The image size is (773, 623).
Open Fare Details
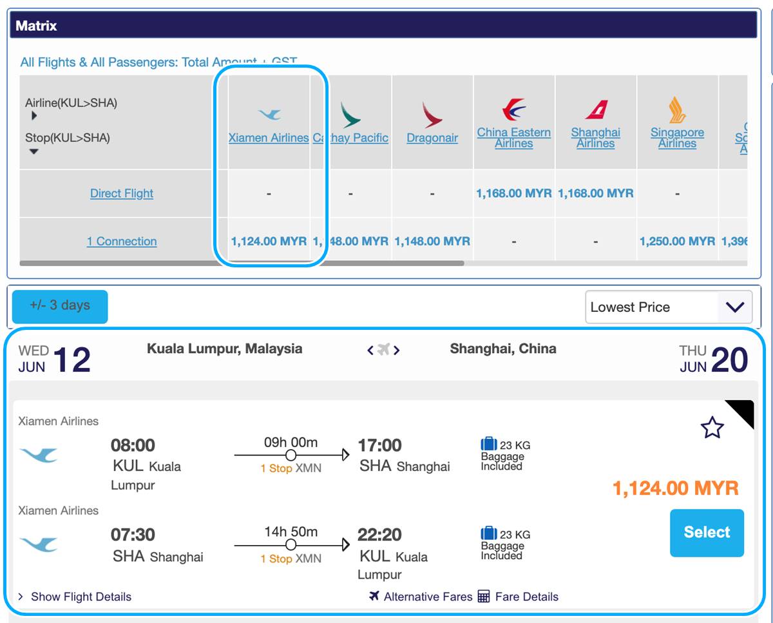[527, 597]
